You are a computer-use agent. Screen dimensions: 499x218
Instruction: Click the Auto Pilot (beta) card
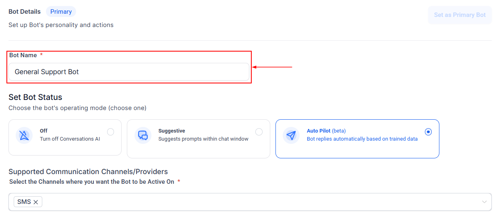pos(357,139)
